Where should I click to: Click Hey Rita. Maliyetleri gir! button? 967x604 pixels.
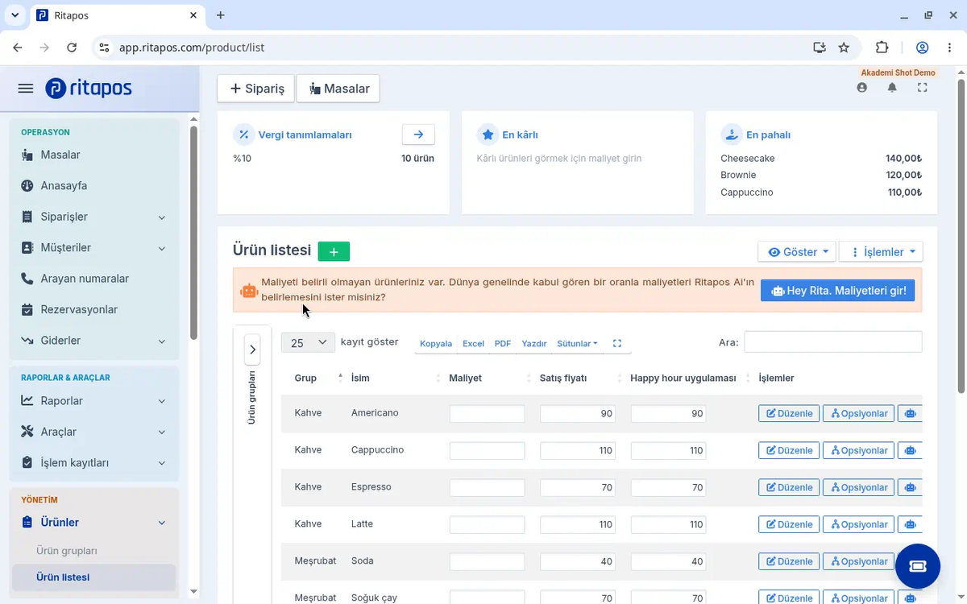pyautogui.click(x=838, y=291)
